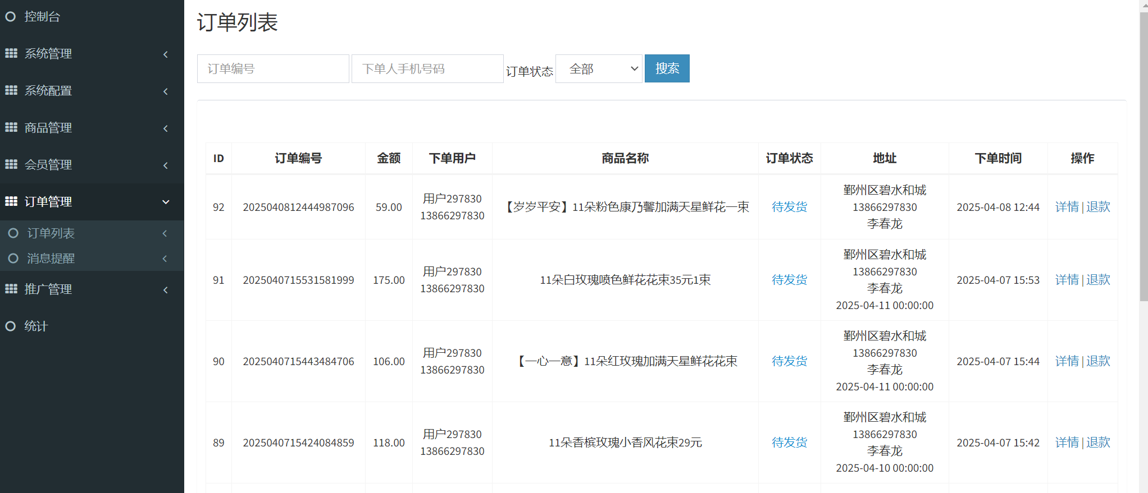The width and height of the screenshot is (1148, 493).
Task: Click the grid icon beside 系统管理
Action: (11, 53)
